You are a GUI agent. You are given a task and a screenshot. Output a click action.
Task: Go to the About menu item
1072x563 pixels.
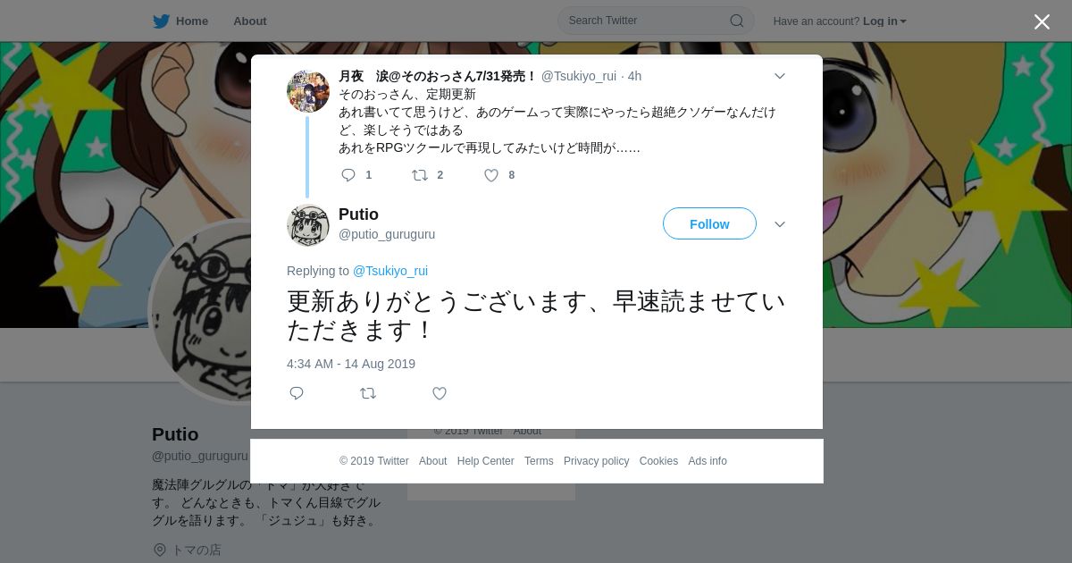(249, 21)
